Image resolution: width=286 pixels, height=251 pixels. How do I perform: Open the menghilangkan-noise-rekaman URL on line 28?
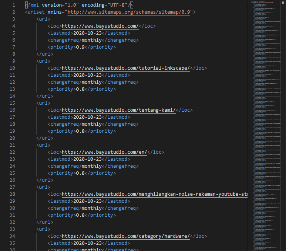coord(155,194)
